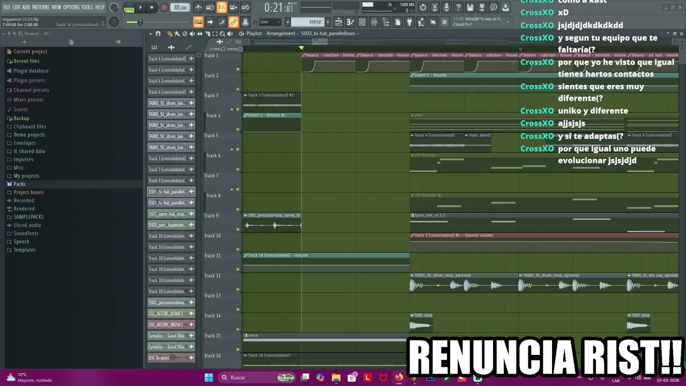
Task: Toggle overdub/blend recording icon
Action: coord(234,8)
